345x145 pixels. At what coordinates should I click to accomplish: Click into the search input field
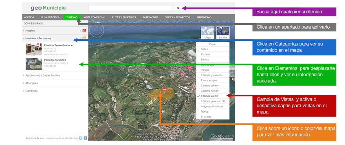(x=130, y=8)
